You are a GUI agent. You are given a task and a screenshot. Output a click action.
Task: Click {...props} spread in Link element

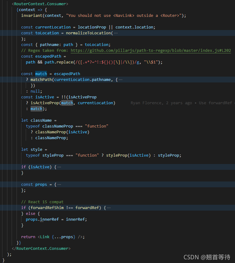coord(63,237)
